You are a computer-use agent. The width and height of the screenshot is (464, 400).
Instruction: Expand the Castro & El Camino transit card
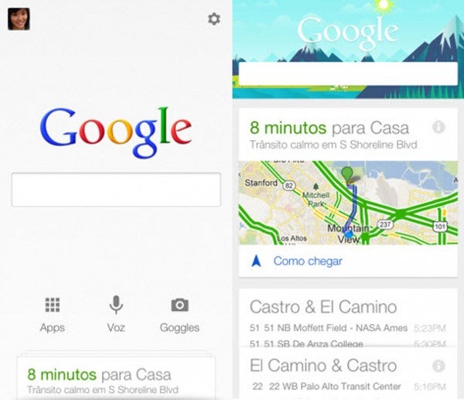pos(348,318)
